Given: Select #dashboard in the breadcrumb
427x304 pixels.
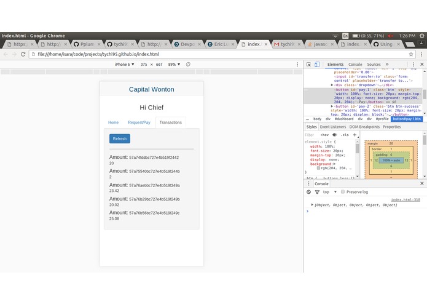Looking at the screenshot, I should coord(344,119).
